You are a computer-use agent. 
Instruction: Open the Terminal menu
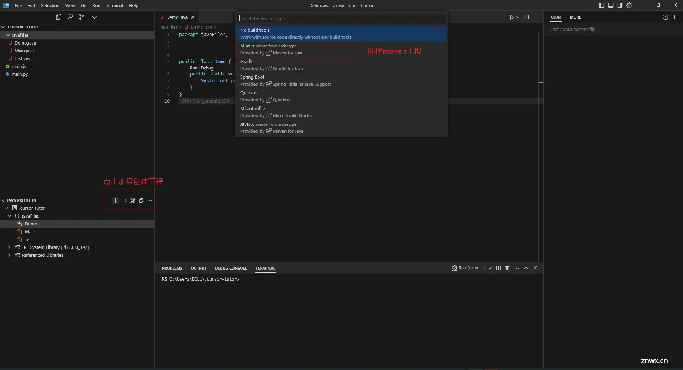115,5
